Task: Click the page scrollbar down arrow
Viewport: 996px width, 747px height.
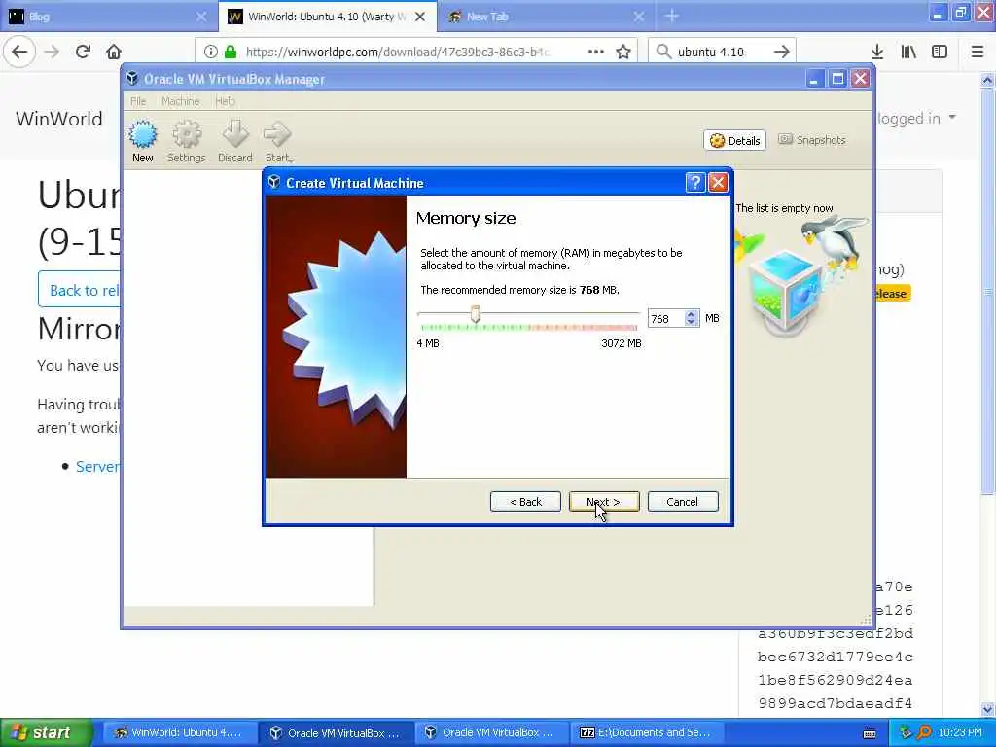Action: coord(988,709)
